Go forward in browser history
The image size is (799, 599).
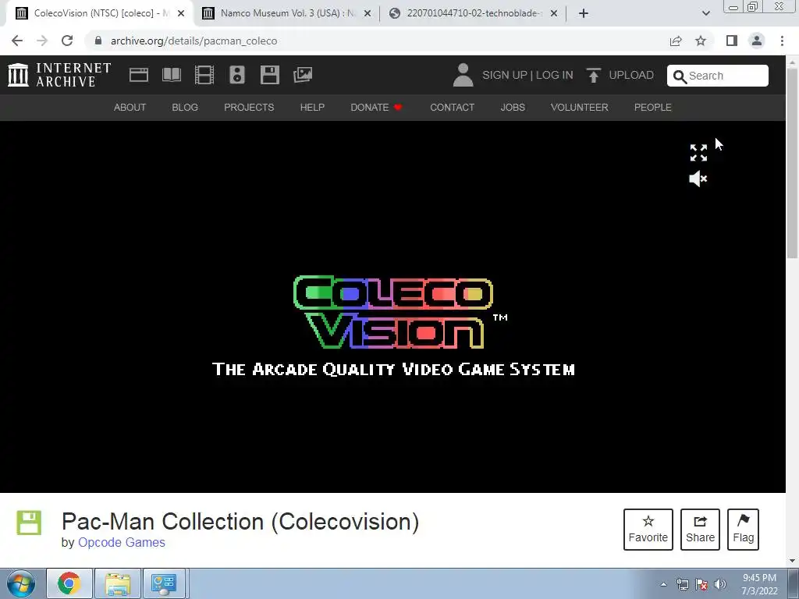tap(42, 41)
